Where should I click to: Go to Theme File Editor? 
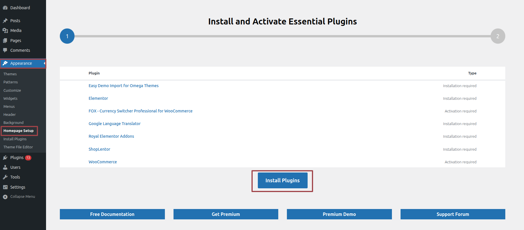pyautogui.click(x=18, y=147)
